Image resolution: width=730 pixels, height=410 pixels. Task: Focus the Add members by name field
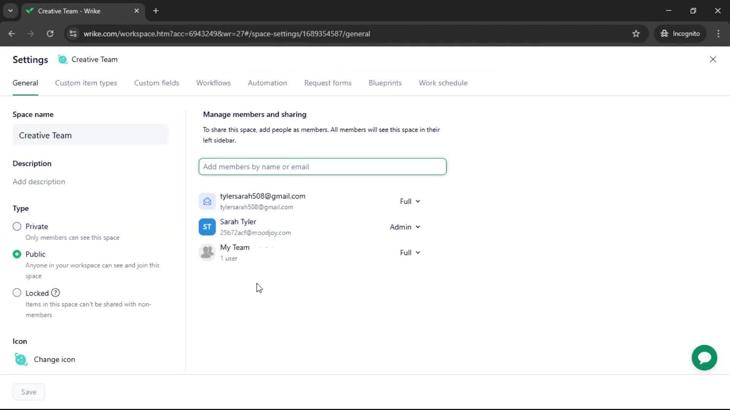click(x=322, y=167)
